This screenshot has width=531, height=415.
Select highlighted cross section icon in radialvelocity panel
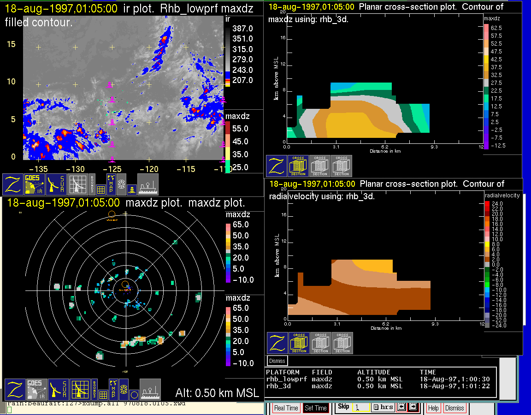pos(299,343)
